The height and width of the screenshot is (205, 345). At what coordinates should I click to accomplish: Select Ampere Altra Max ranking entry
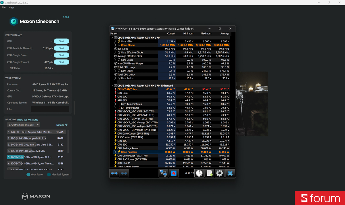coord(37,132)
